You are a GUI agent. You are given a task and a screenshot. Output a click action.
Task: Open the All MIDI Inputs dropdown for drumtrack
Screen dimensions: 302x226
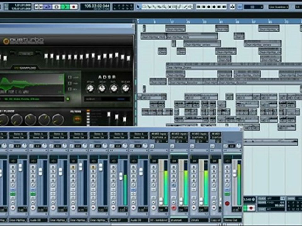(179, 134)
